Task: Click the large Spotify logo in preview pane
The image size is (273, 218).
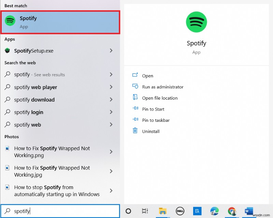Action: [x=197, y=22]
